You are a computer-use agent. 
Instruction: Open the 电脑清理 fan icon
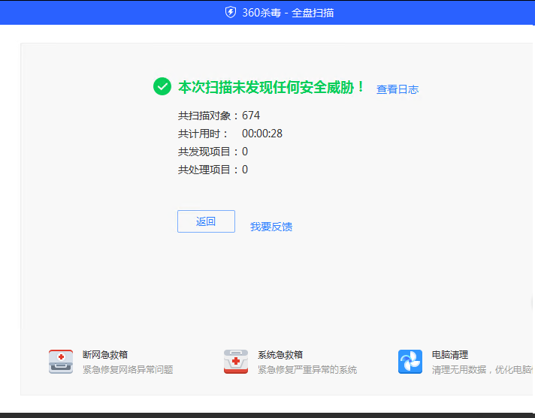coord(410,362)
